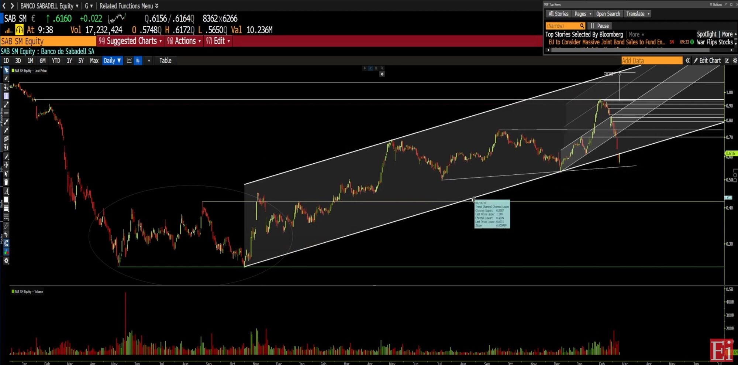Click the multicolor palette mode icon

tap(6, 252)
